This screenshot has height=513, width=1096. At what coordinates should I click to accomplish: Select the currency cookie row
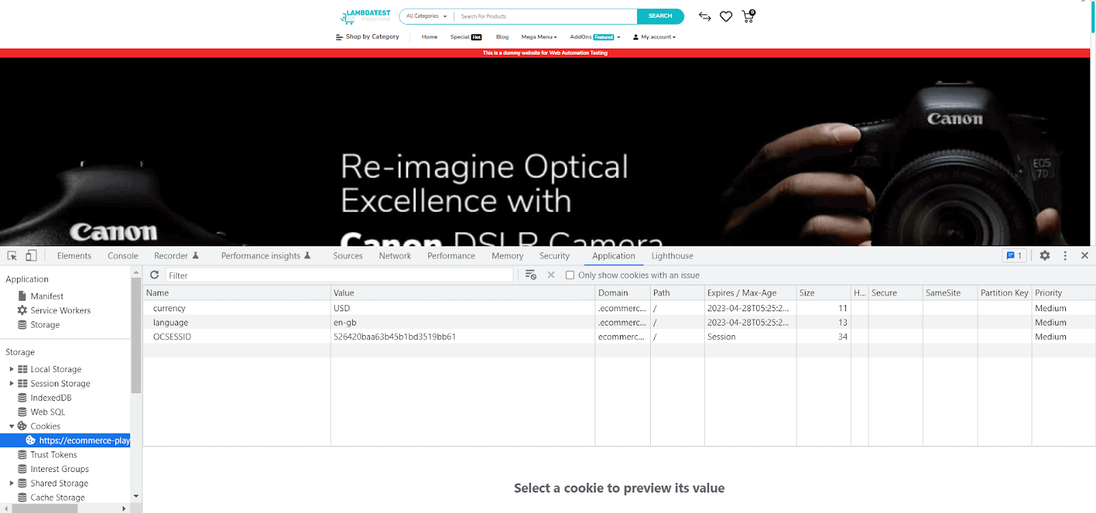pos(619,308)
